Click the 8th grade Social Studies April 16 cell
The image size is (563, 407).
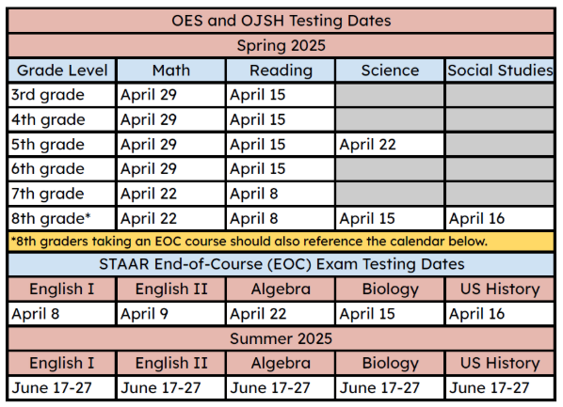click(x=500, y=219)
